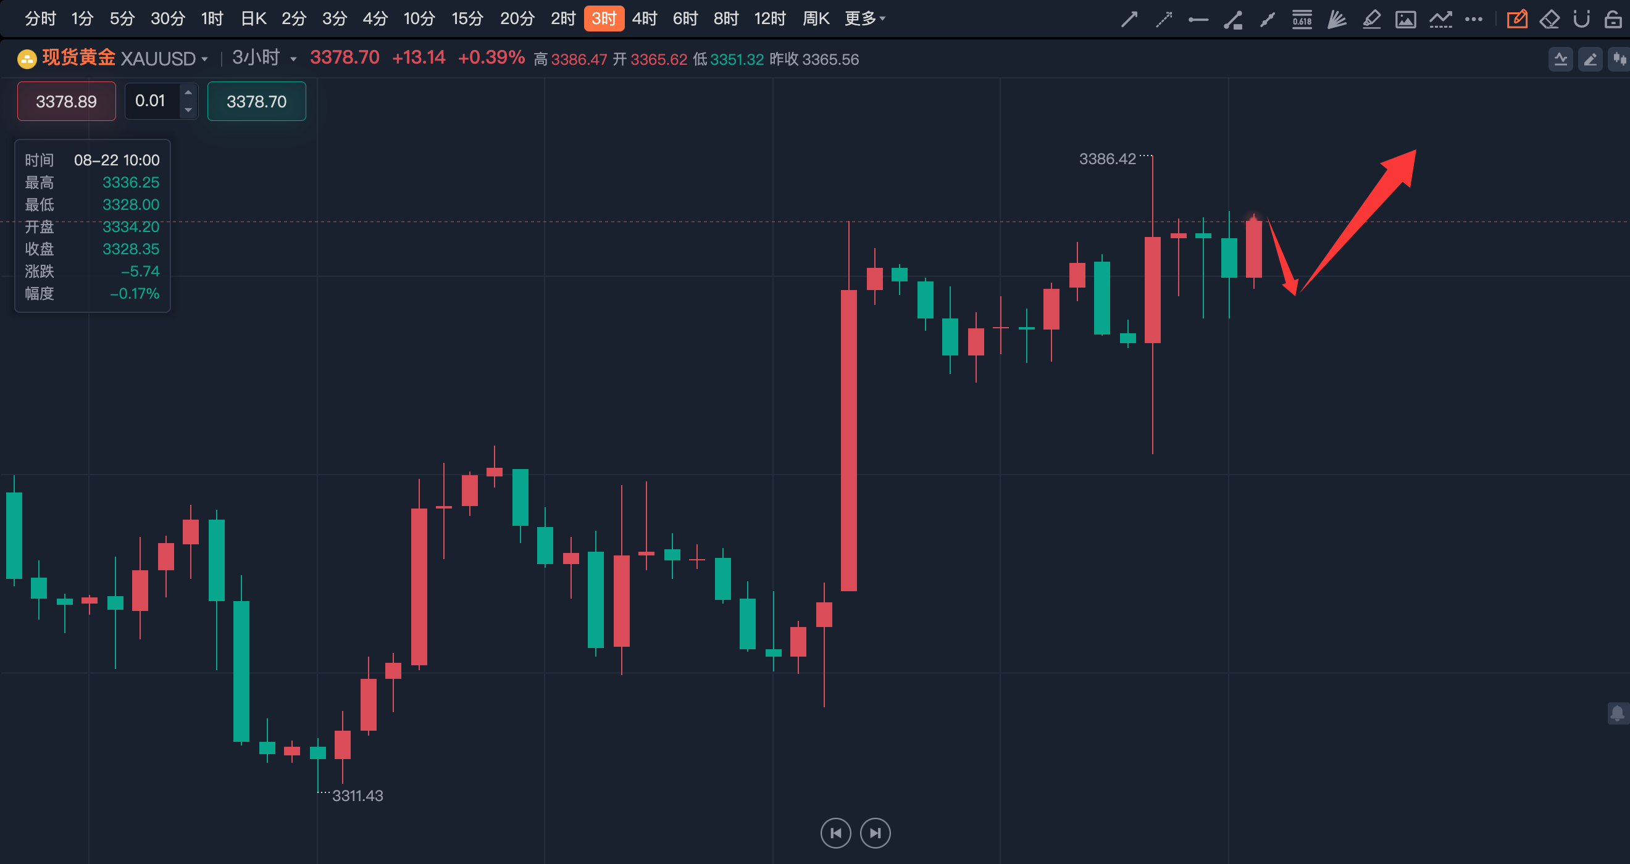Image resolution: width=1630 pixels, height=864 pixels.
Task: Click the red sell price 3378.89 button
Action: click(x=67, y=101)
